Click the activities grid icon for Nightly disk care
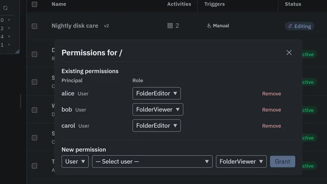Image resolution: width=327 pixels, height=184 pixels. [x=170, y=26]
